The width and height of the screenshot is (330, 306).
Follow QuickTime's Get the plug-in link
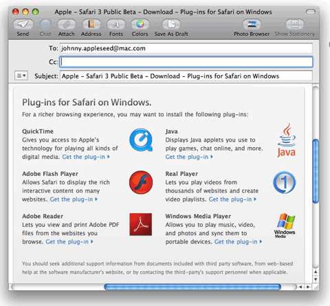[86, 157]
